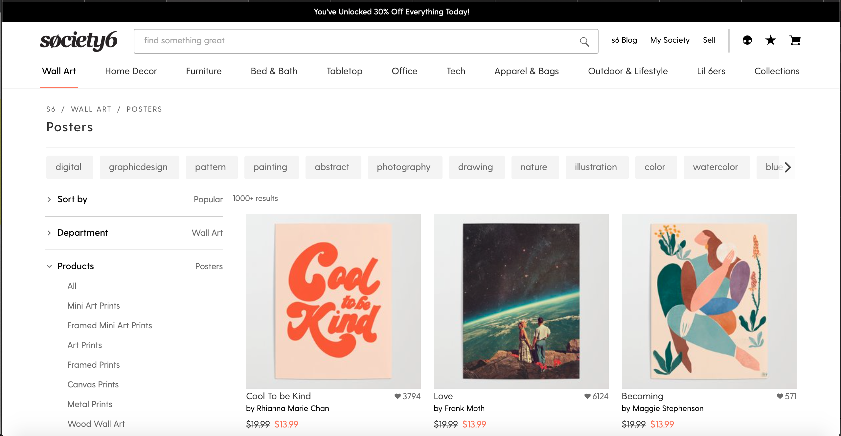Click the Sell link
841x436 pixels.
coord(709,40)
